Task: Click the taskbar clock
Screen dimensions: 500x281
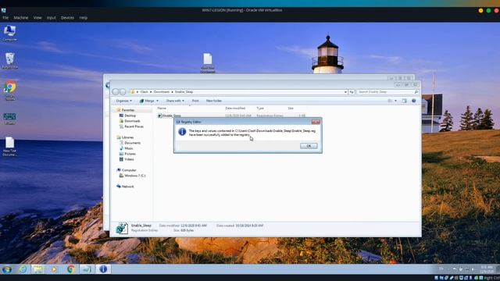Action: tap(487, 269)
